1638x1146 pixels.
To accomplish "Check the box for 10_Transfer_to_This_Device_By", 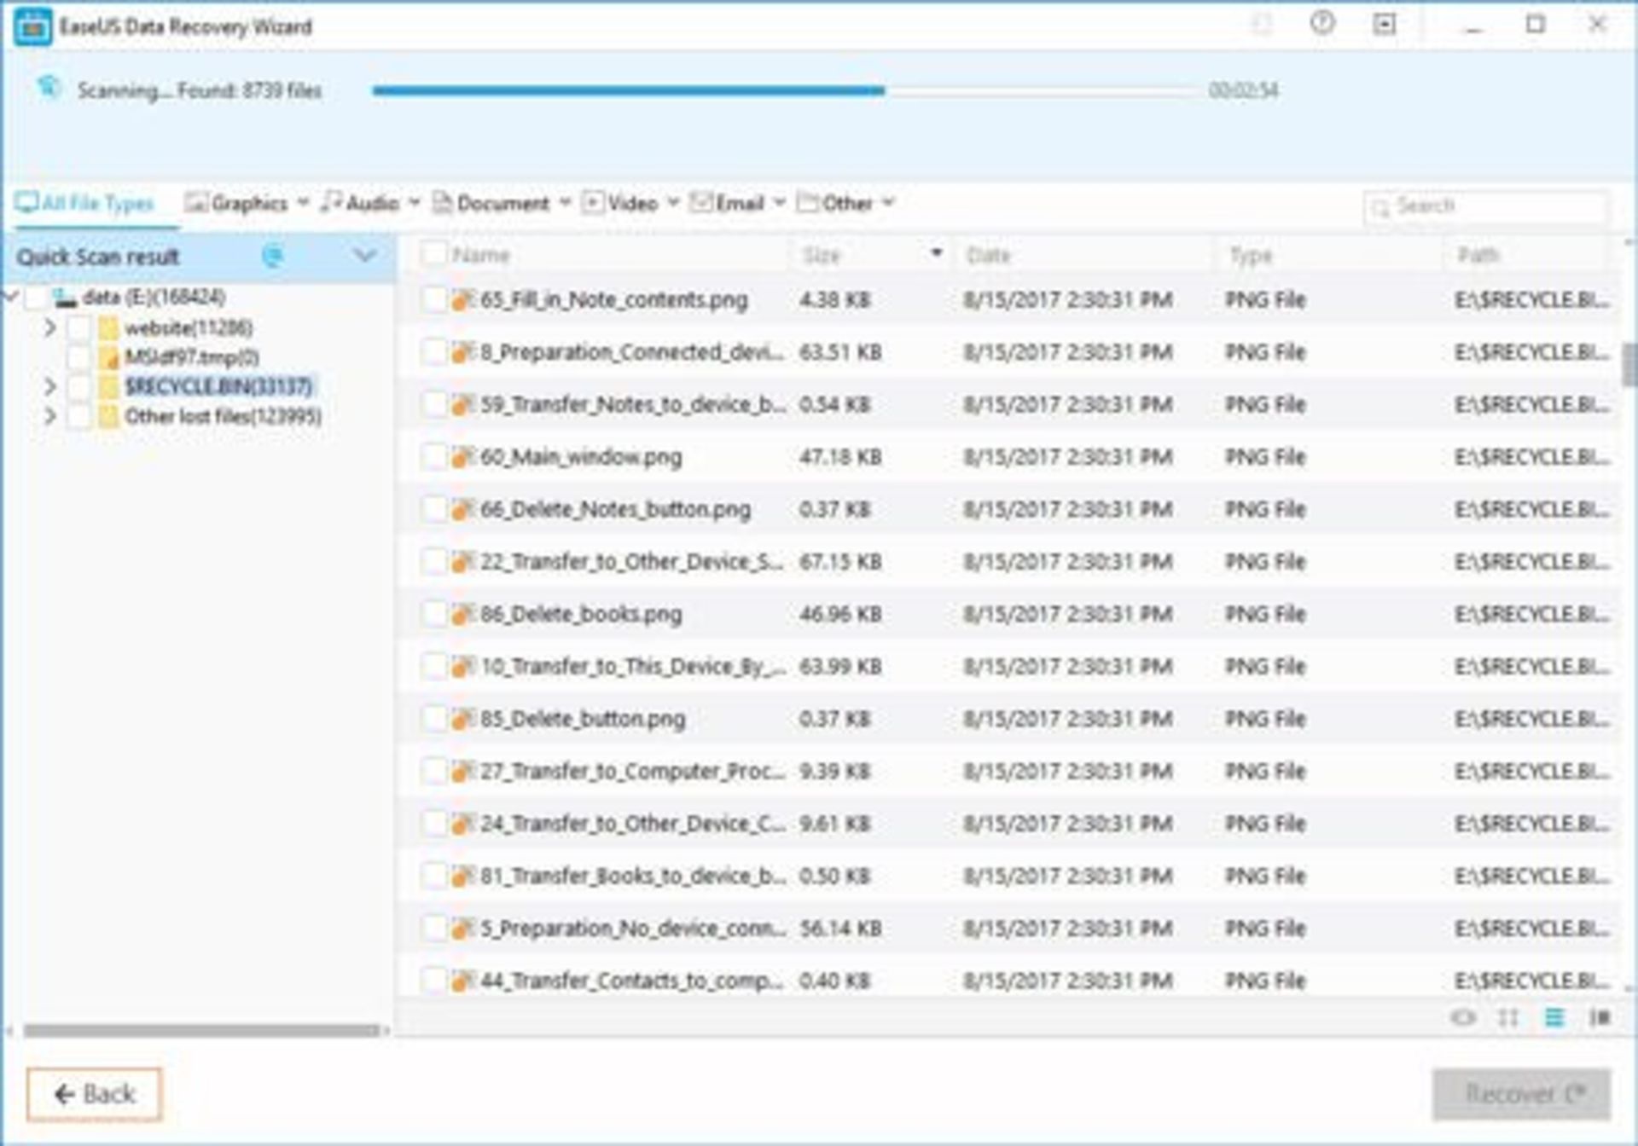I will pyautogui.click(x=433, y=667).
